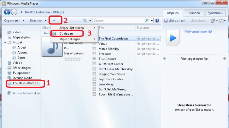Switch to the Afspelen tab

click(173, 13)
